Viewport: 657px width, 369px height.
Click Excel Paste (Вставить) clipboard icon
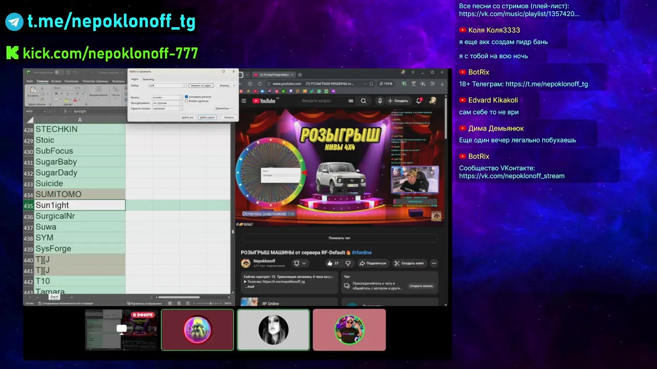pyautogui.click(x=33, y=90)
